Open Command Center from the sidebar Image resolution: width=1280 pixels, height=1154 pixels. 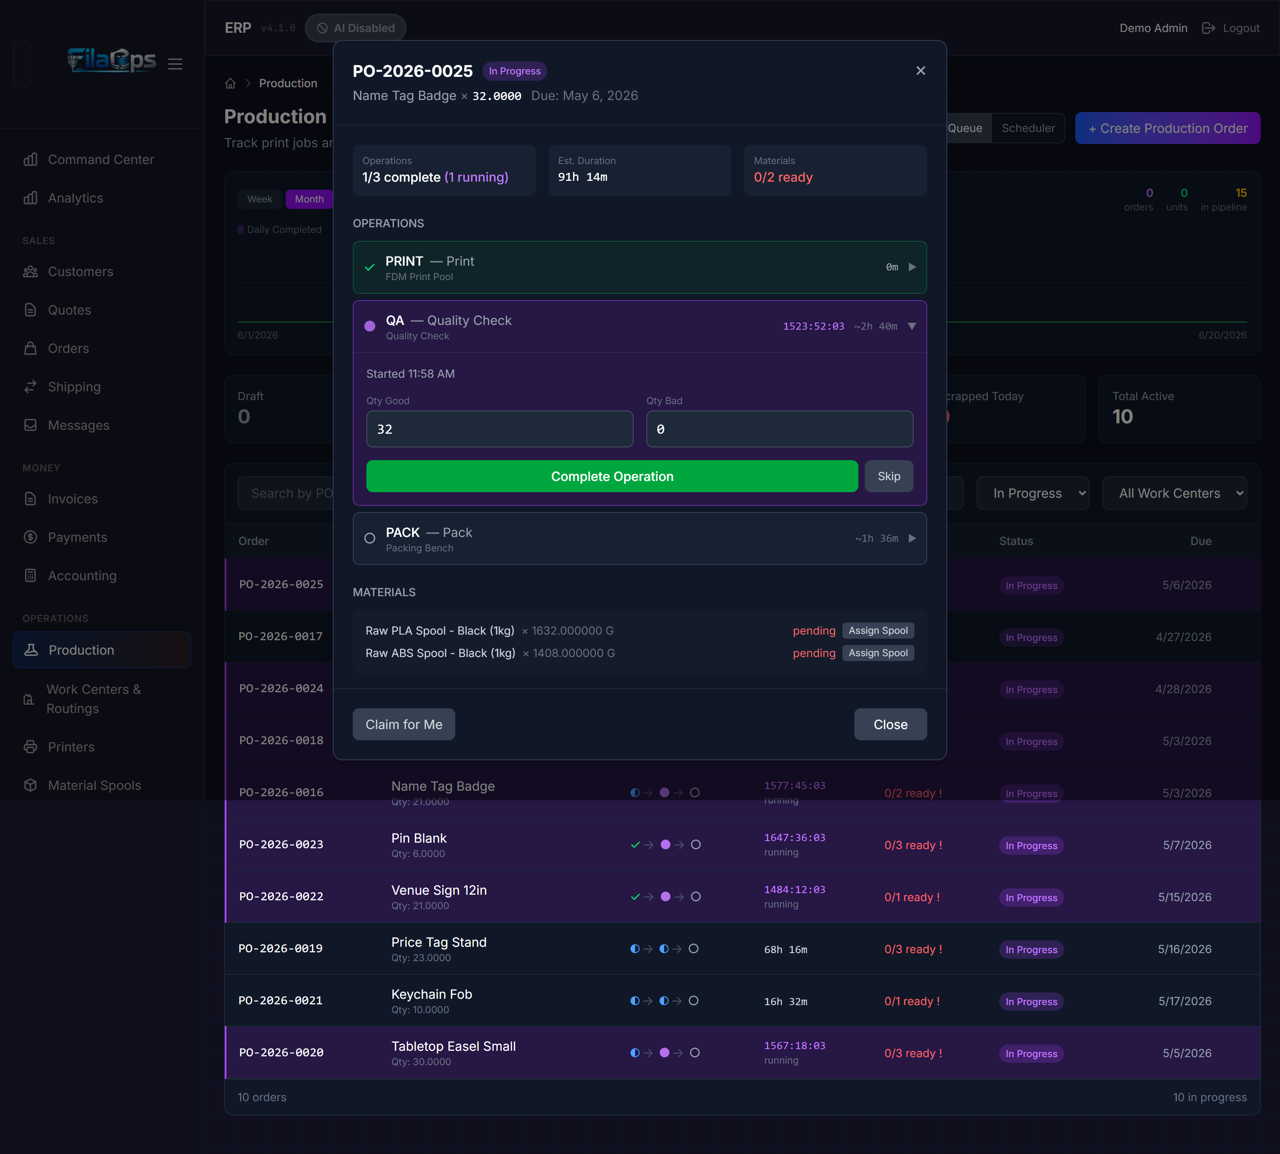[x=102, y=160]
